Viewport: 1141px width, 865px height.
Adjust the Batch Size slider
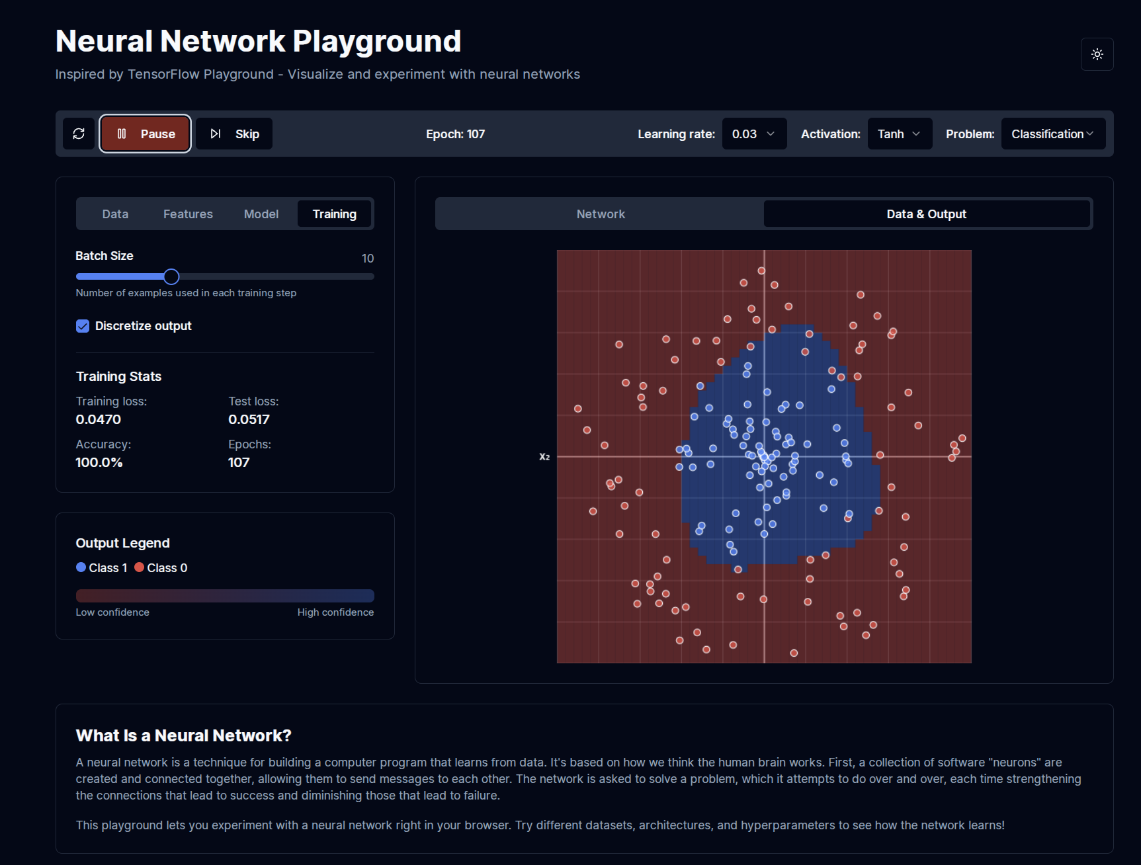point(171,276)
